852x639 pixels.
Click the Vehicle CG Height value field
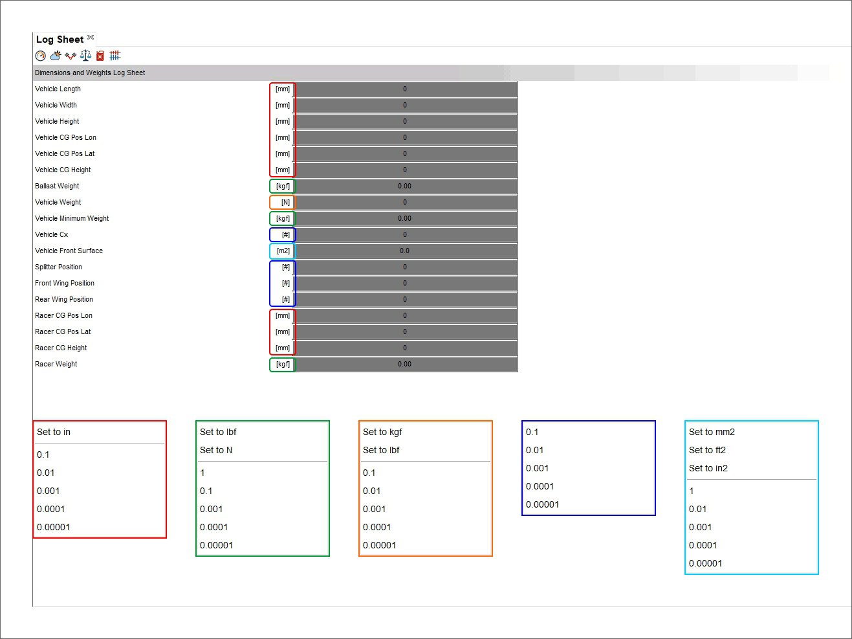[406, 170]
